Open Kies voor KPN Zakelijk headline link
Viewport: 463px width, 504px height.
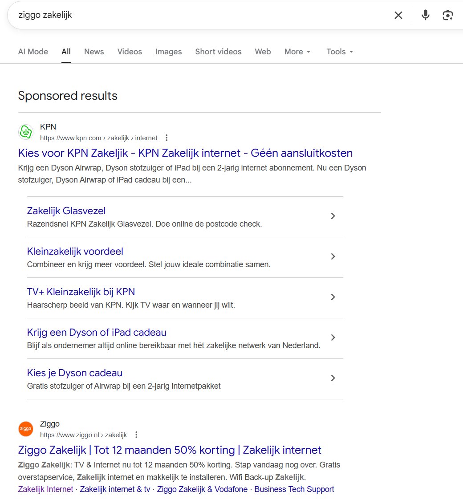(x=185, y=153)
